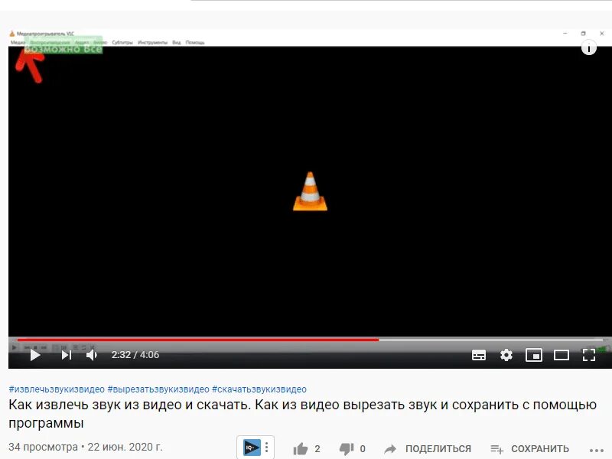Skip to the next video
612x459 pixels.
tap(67, 355)
